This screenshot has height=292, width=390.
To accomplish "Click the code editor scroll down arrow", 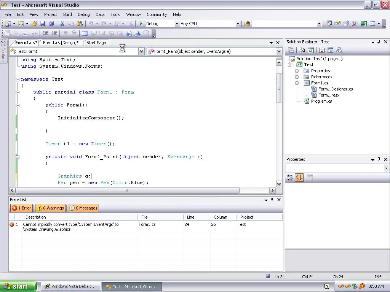I will (279, 184).
